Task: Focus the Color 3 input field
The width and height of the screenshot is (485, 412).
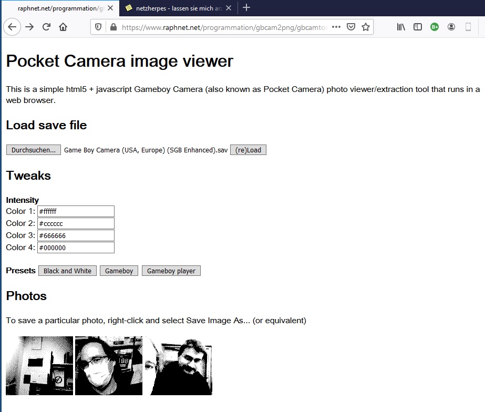Action: (76, 235)
